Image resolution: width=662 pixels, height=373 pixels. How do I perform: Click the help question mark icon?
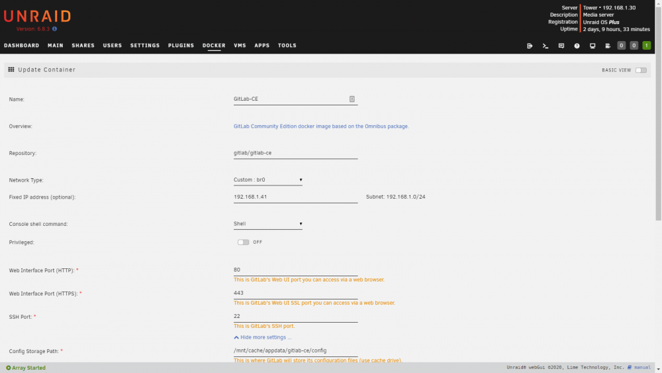coord(577,46)
